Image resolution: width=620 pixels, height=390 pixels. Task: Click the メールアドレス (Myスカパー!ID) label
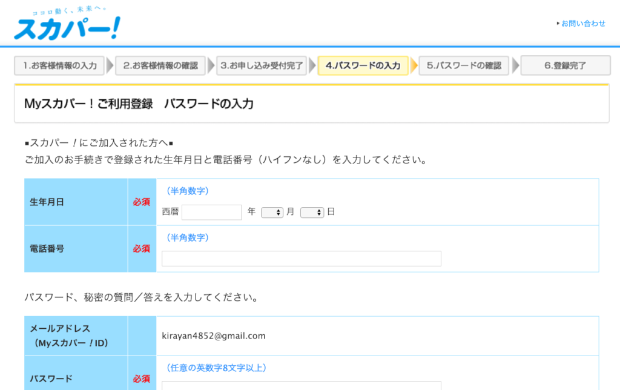(69, 336)
